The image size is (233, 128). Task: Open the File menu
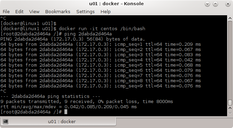coord(6,11)
